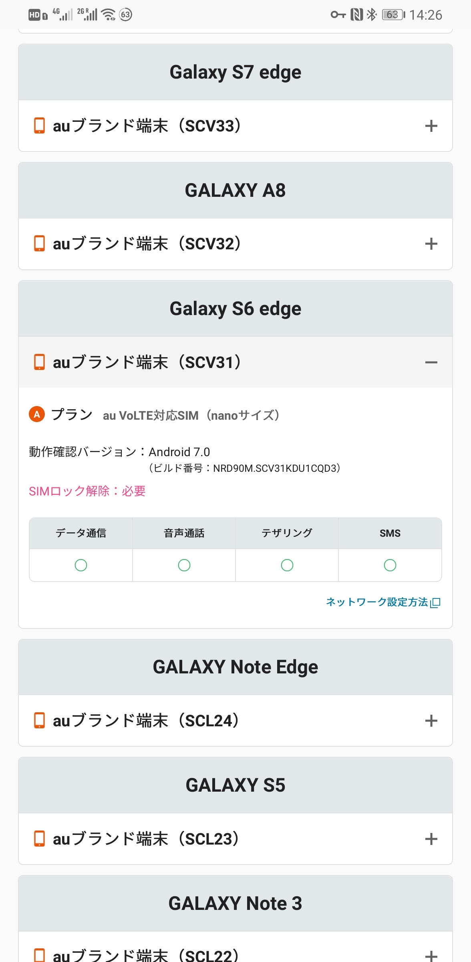Open ネットワーク設定方法 link
This screenshot has height=962, width=471.
tap(376, 602)
